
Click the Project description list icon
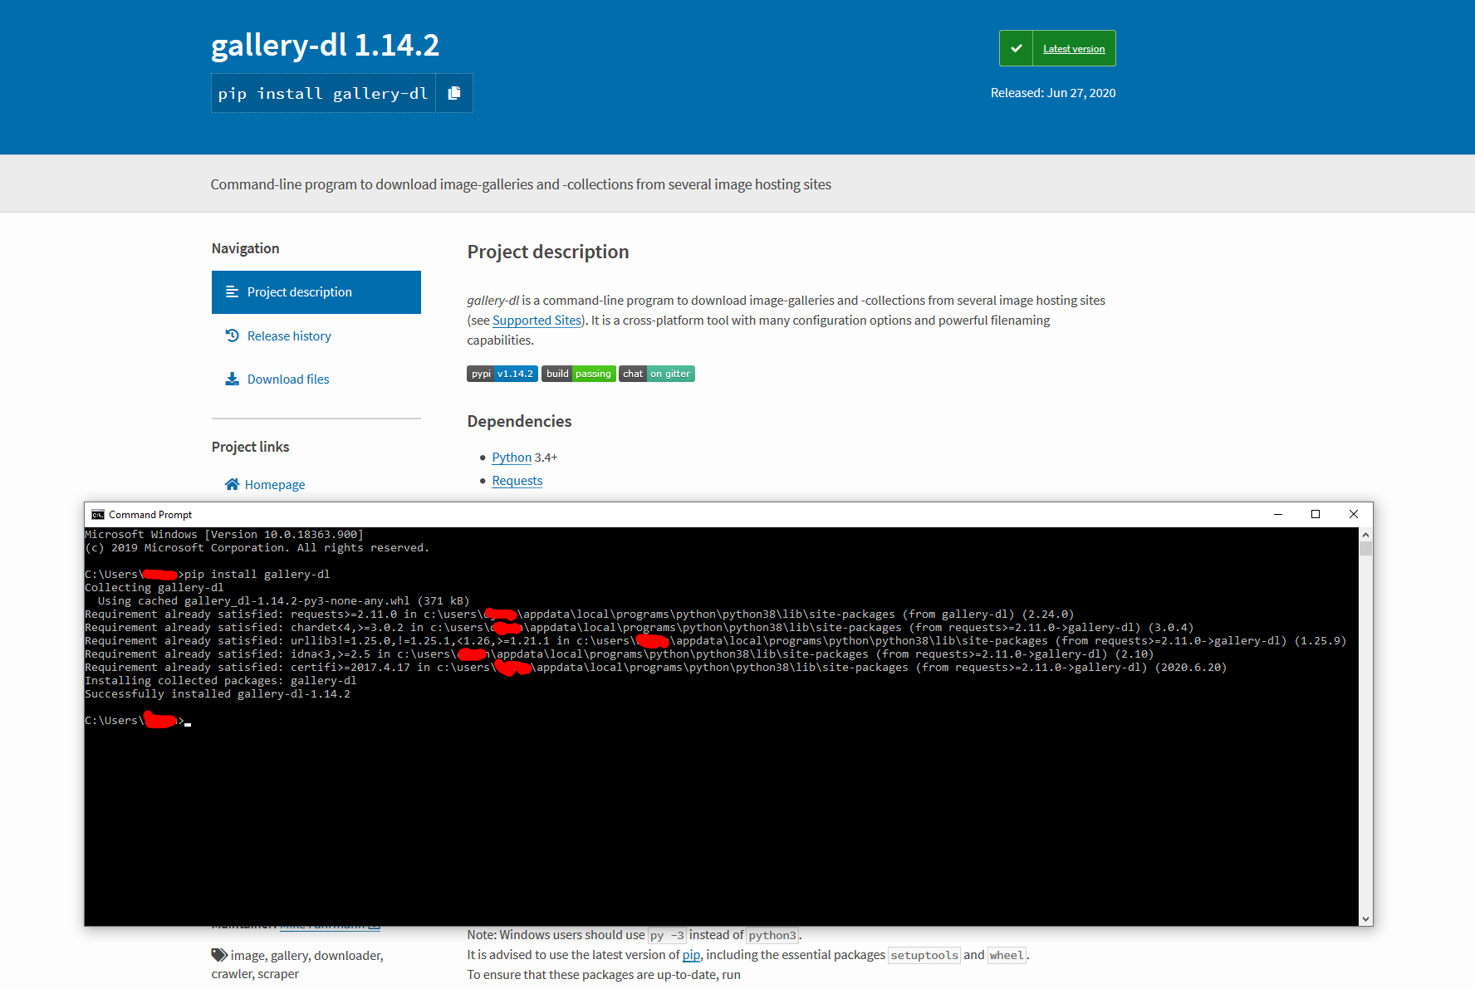coord(232,291)
